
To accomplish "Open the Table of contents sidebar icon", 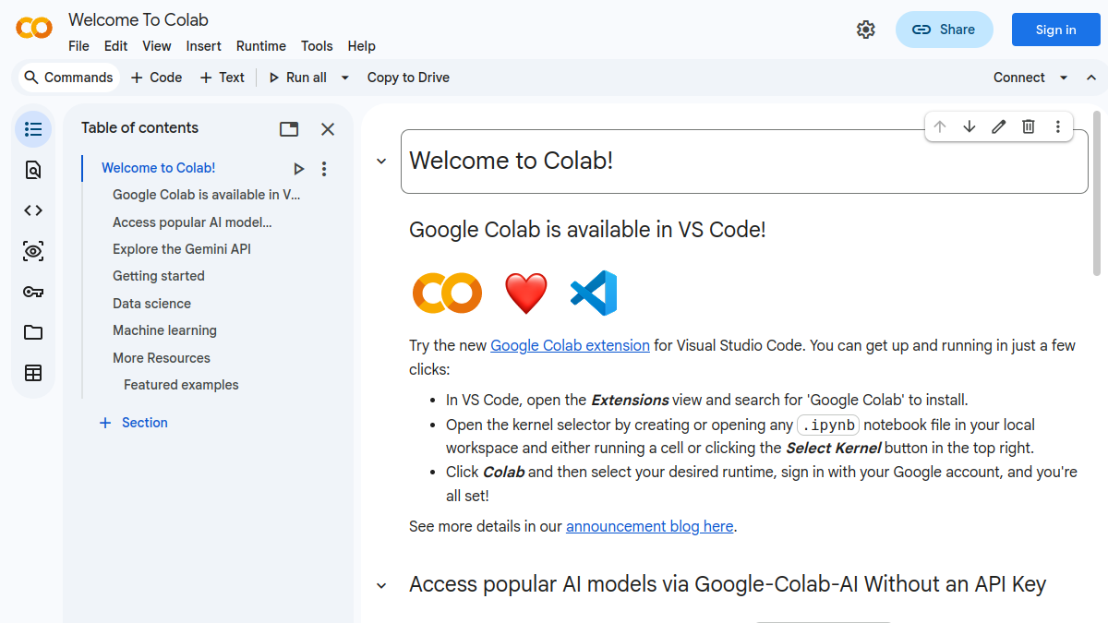I will [x=33, y=128].
